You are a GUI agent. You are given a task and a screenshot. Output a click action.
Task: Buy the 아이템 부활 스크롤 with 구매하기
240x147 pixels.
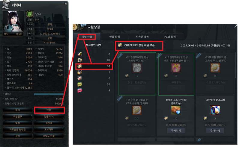coord(215,131)
